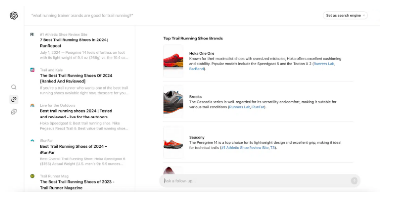Click Set as search engine button
Screen dimensions: 393x197
point(344,16)
